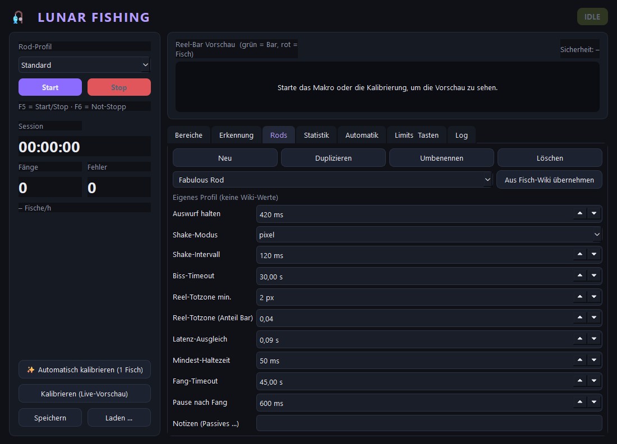This screenshot has height=444, width=617.
Task: Start the fishing macro
Action: [x=50, y=87]
